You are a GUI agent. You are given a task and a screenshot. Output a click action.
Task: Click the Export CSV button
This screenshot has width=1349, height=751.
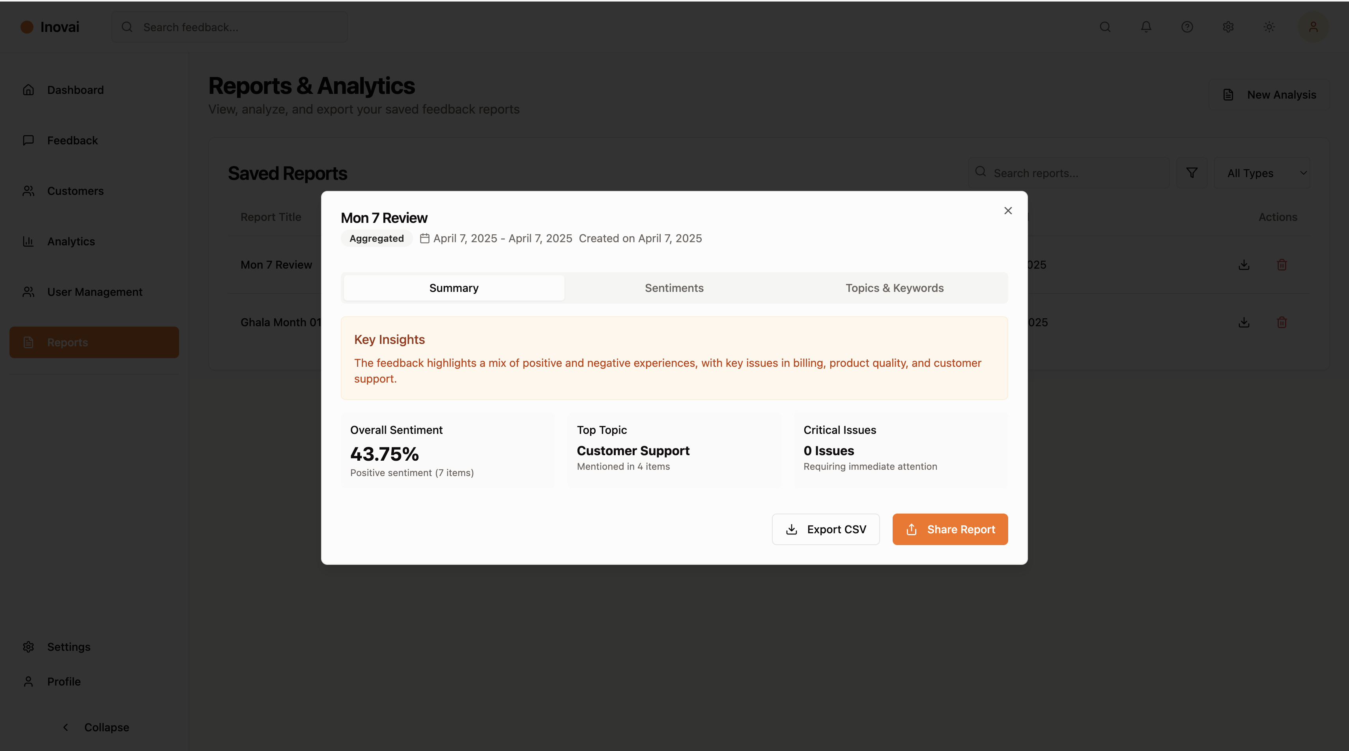click(x=825, y=529)
